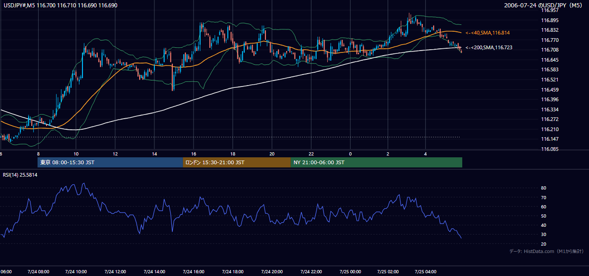
Task: Click RSI axis level 60
Action: coord(544,207)
